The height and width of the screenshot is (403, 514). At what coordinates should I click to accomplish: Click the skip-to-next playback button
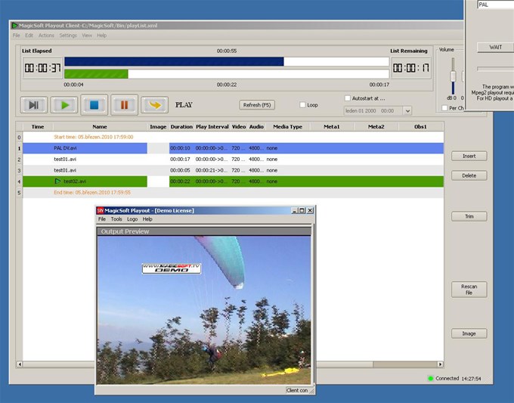tap(34, 105)
